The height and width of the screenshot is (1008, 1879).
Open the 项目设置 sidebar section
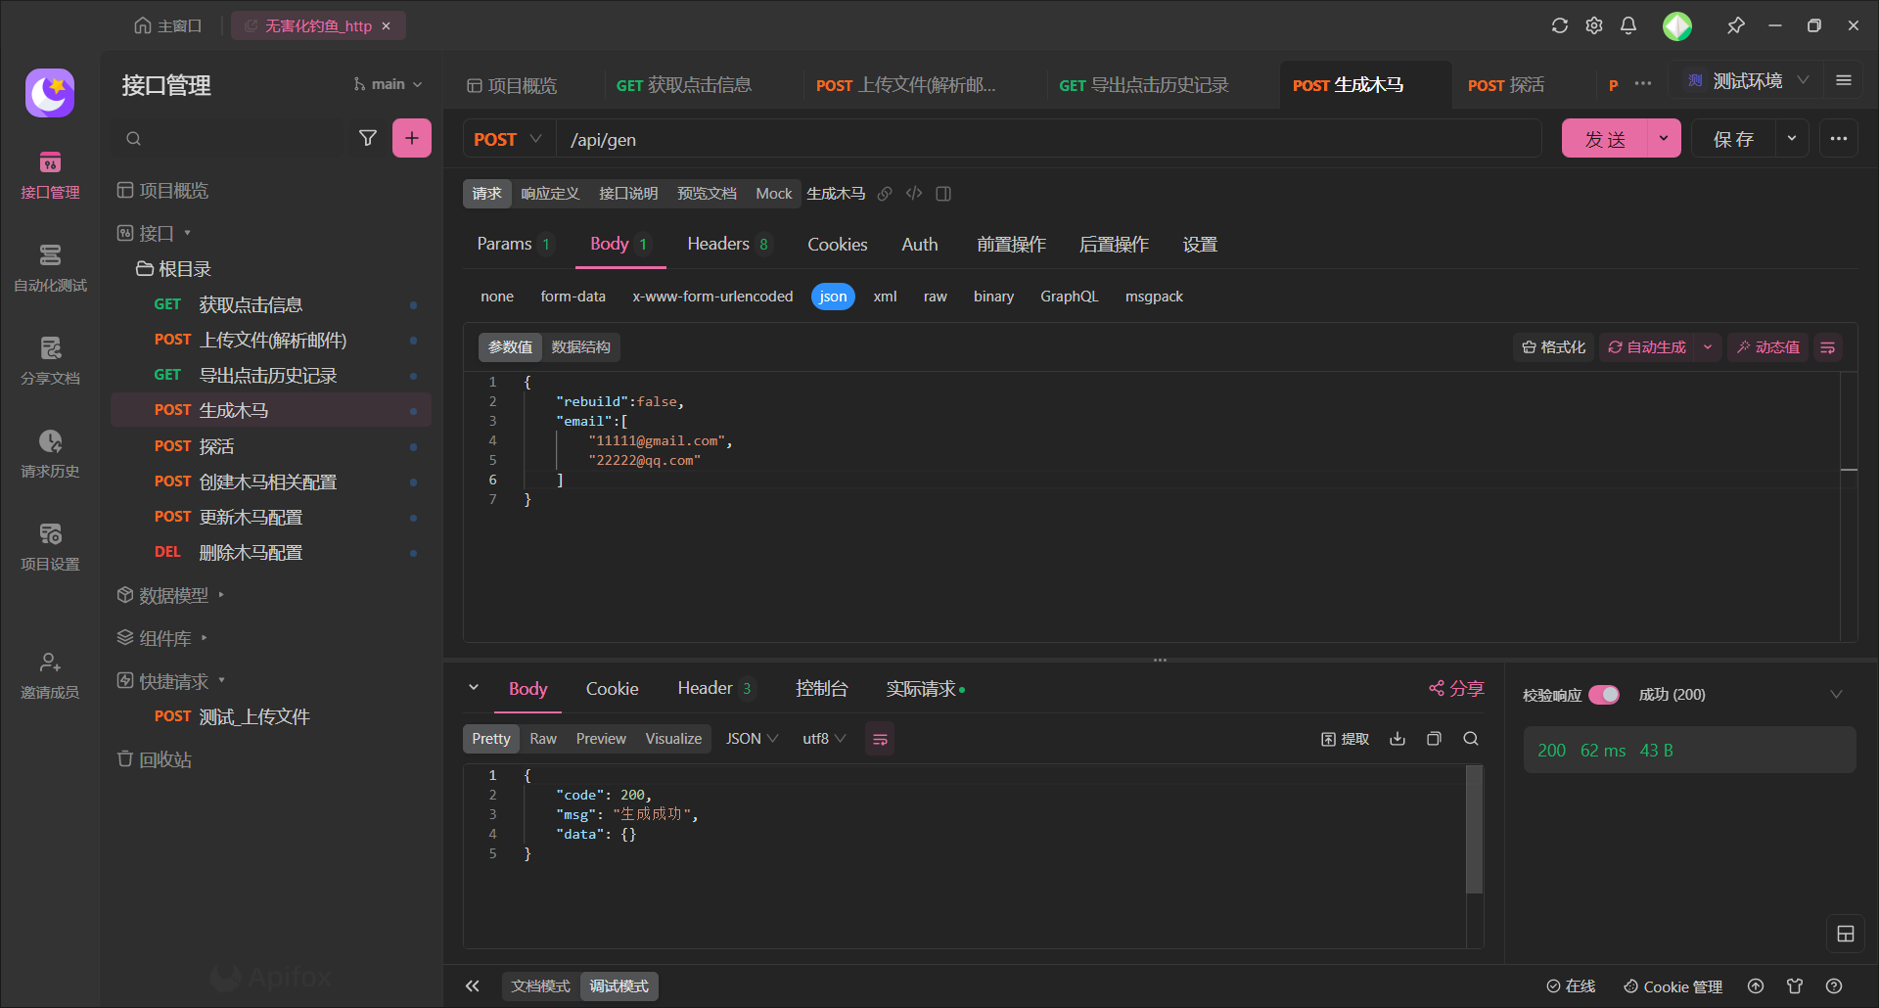coord(50,548)
